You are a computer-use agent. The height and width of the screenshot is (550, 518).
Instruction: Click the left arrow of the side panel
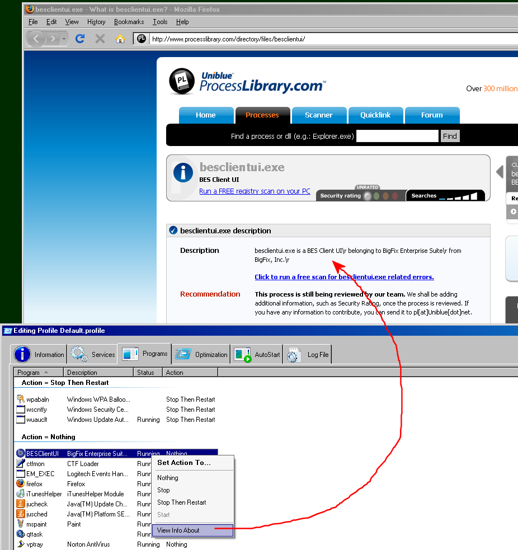500,172
